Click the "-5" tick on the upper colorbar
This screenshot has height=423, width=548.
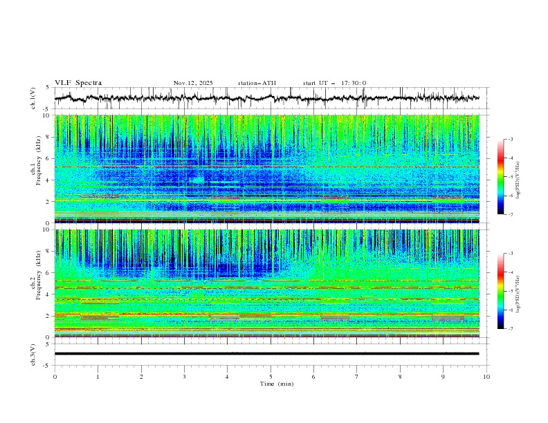pyautogui.click(x=510, y=177)
